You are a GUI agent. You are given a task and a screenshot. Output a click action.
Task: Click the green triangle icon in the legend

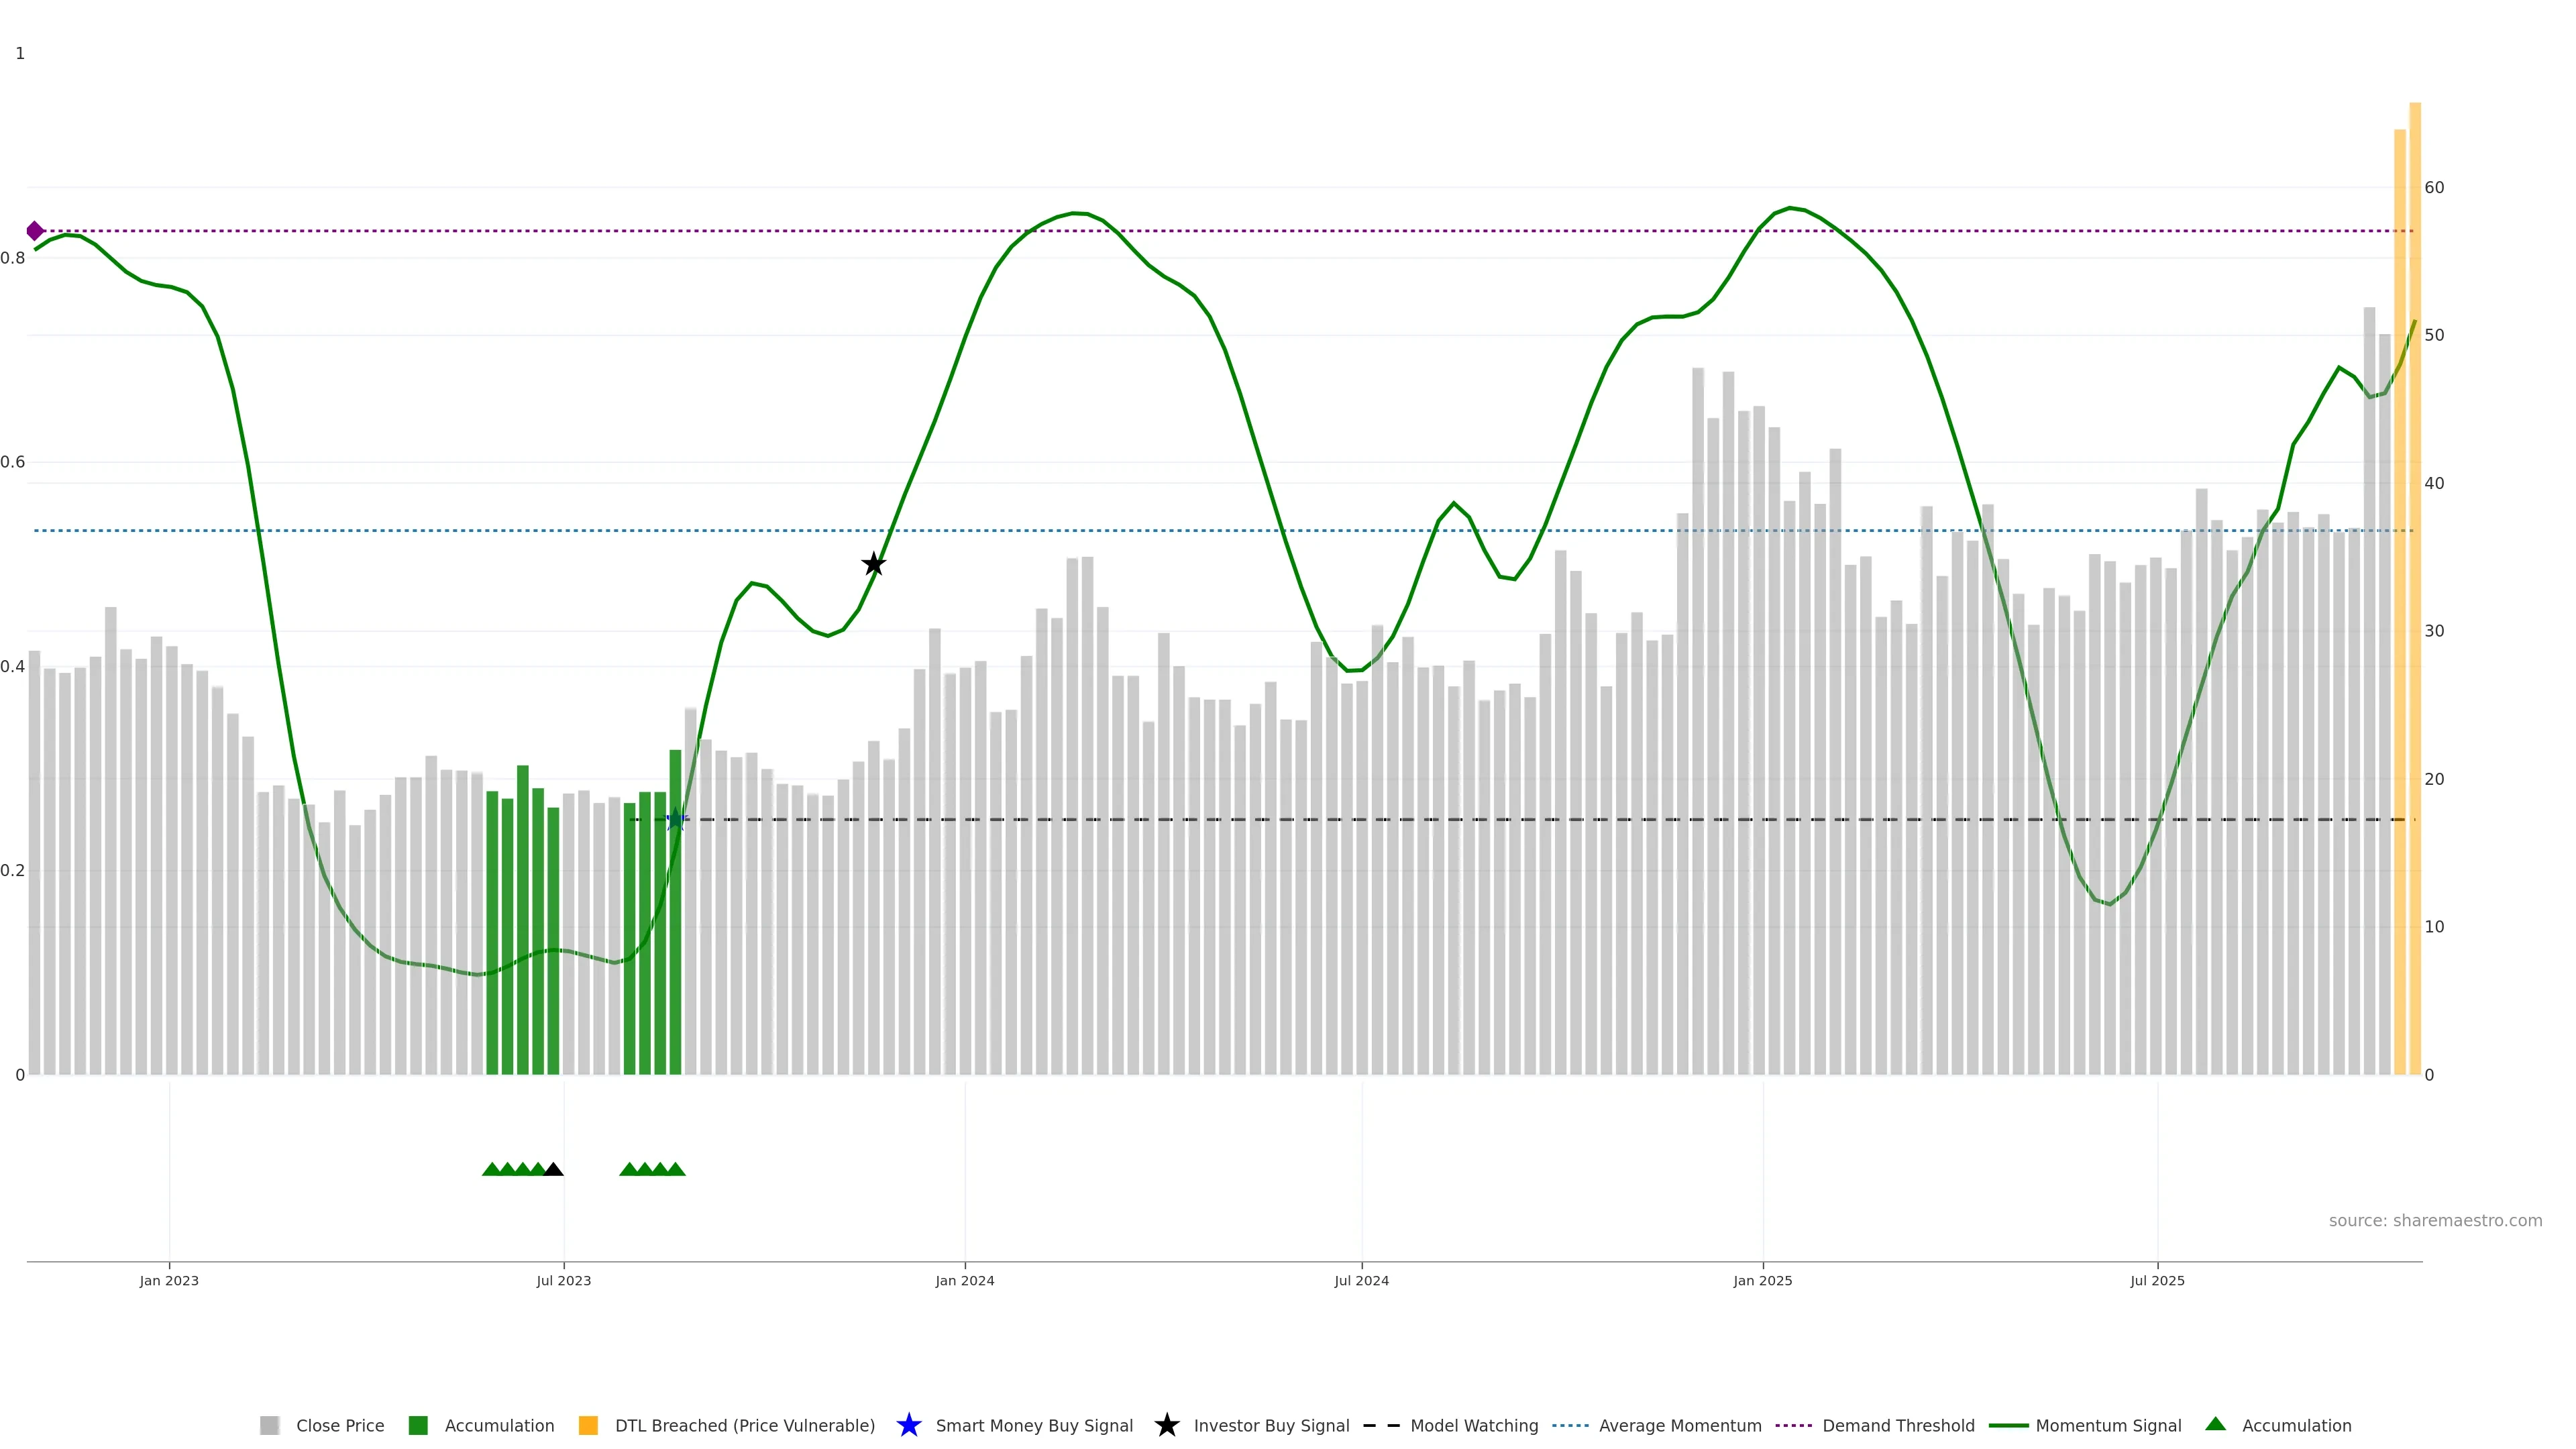click(x=2216, y=1424)
